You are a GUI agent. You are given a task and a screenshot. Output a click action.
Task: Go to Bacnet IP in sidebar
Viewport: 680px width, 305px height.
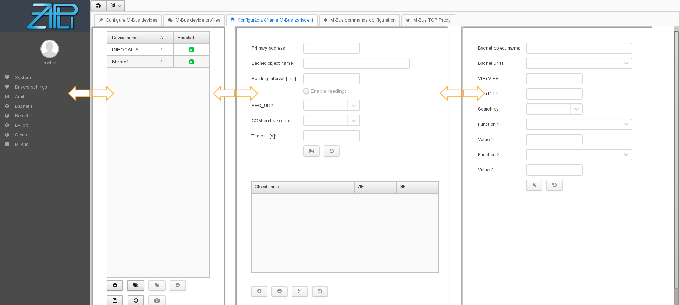(x=25, y=106)
